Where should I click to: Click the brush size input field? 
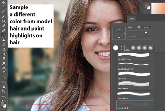click(147, 28)
